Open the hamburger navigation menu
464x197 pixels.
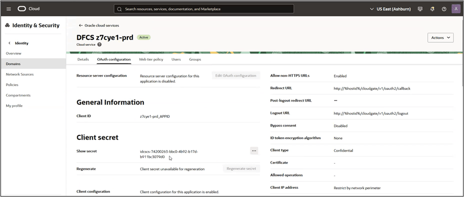[x=9, y=9]
